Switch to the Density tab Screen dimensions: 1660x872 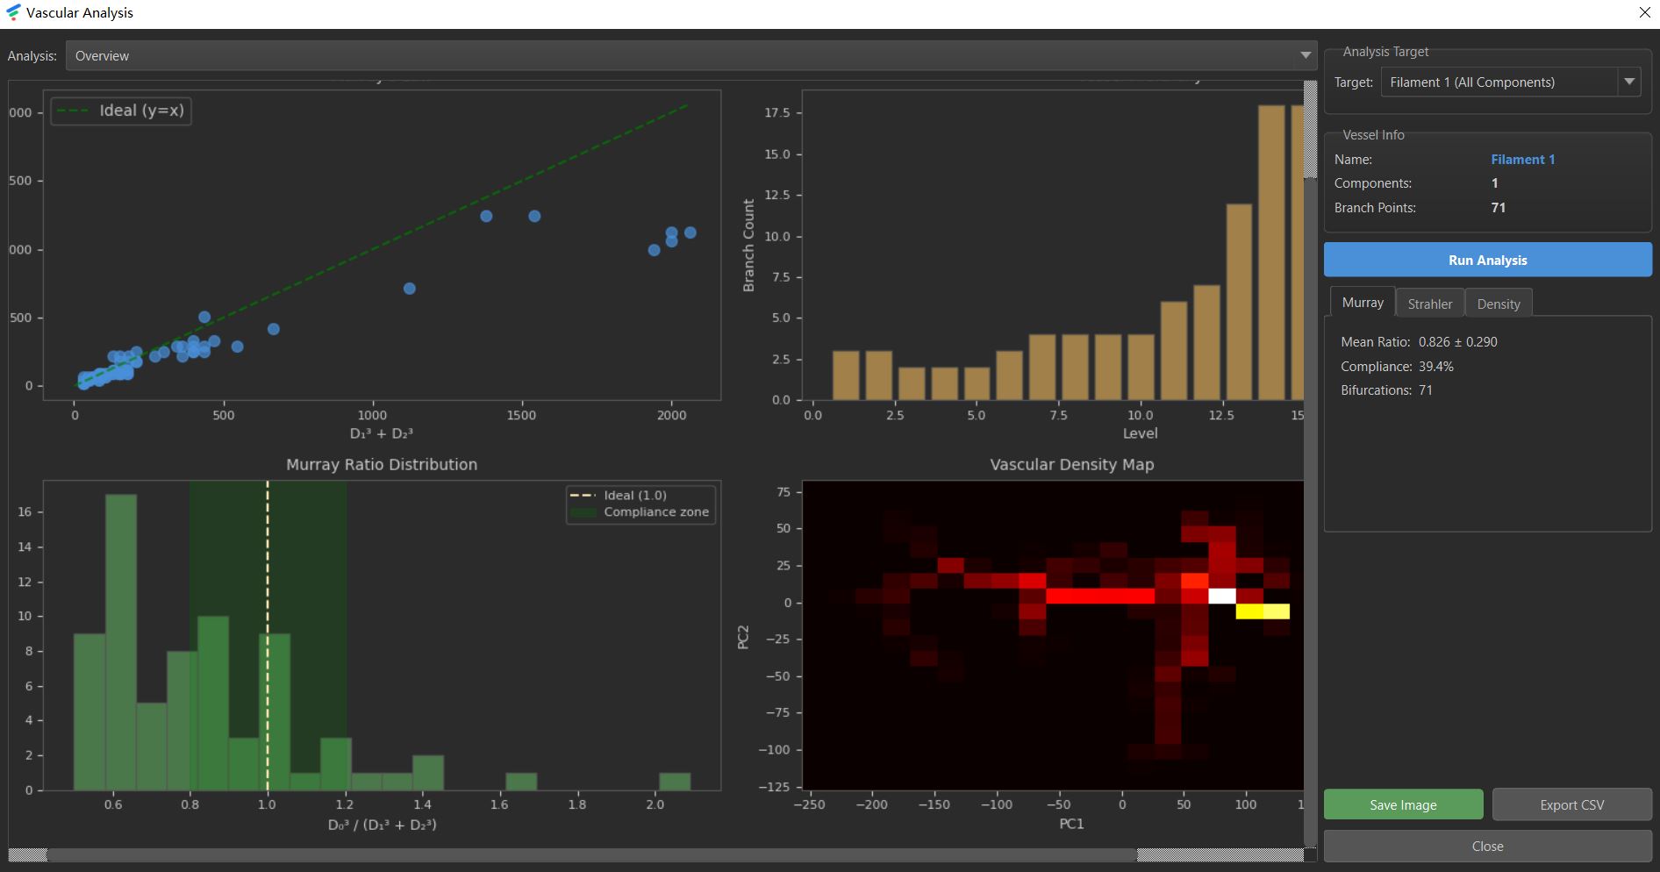coord(1498,304)
